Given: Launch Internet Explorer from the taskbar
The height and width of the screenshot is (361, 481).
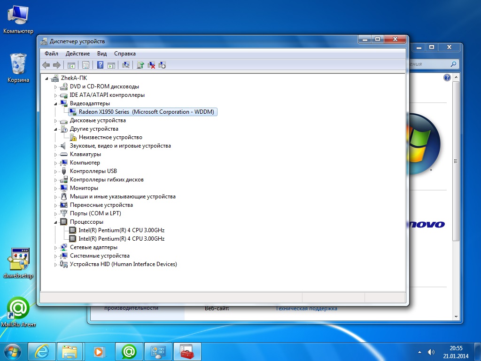Looking at the screenshot, I should (x=42, y=351).
